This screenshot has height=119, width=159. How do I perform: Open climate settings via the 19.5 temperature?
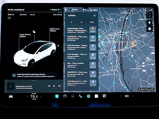tap(34, 96)
